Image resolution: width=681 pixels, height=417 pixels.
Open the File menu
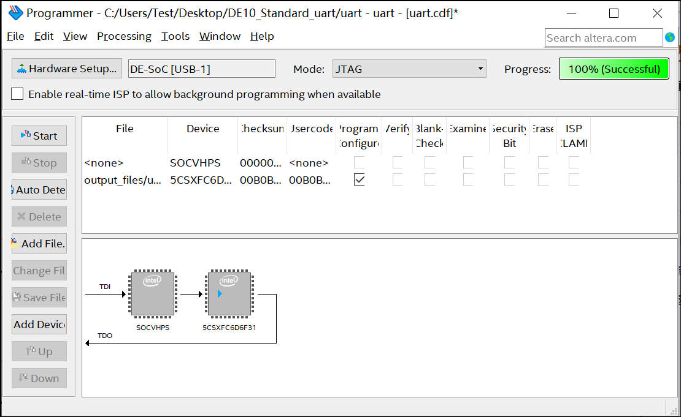[x=15, y=36]
